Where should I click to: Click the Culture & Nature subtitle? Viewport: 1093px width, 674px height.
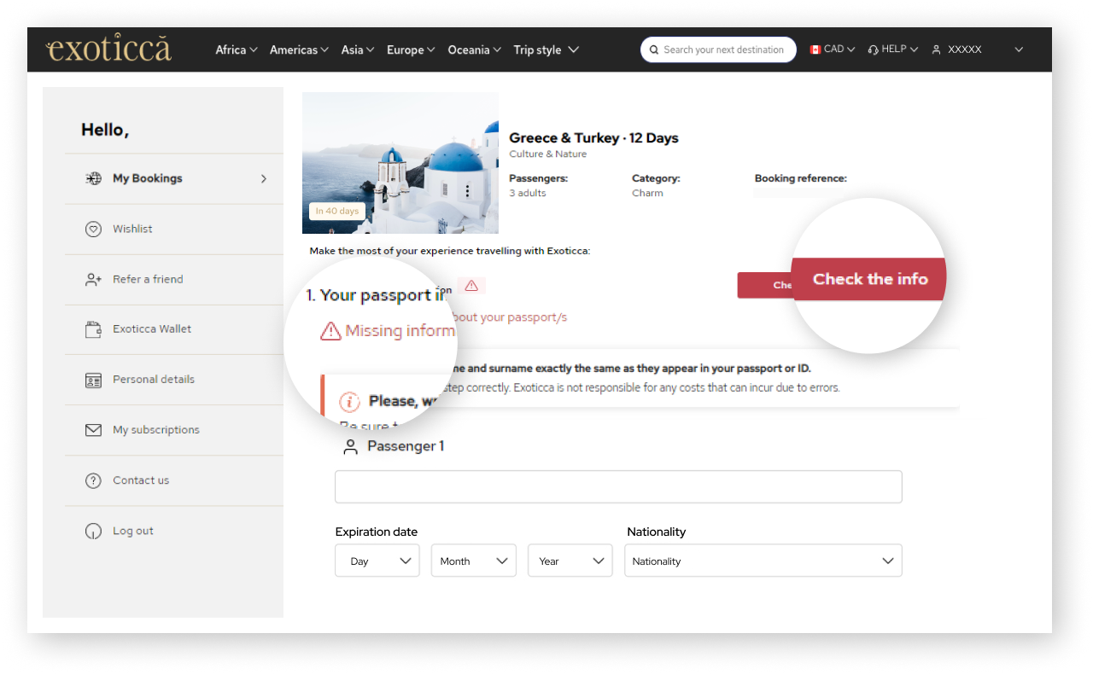[x=548, y=154]
